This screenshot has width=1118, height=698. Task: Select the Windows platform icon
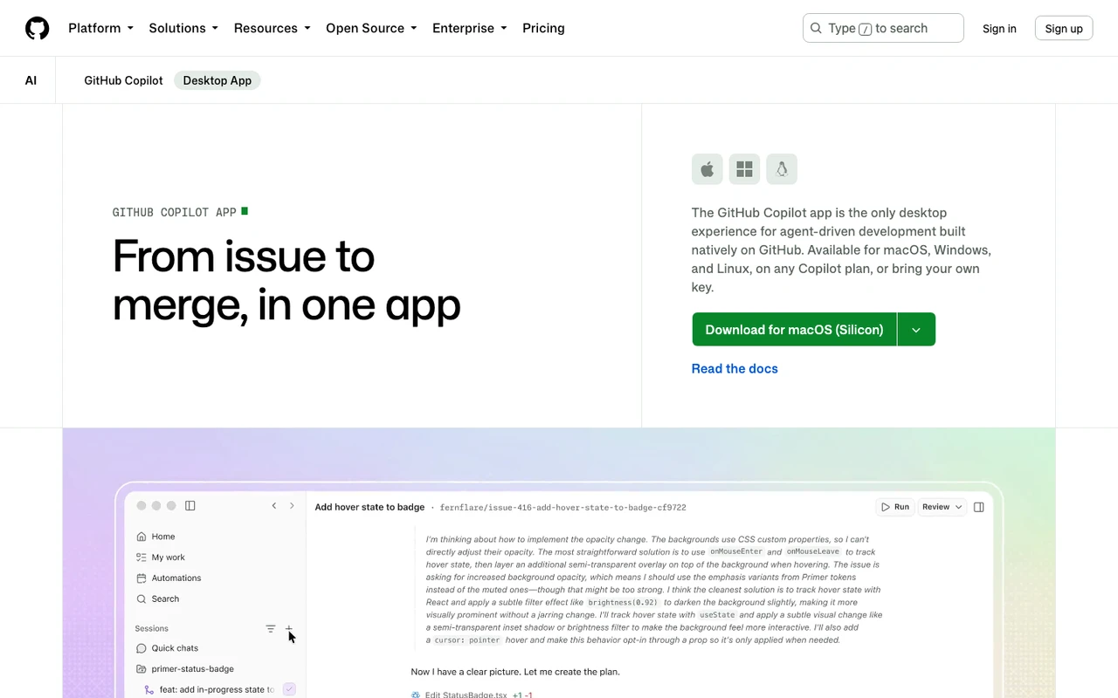coord(745,169)
